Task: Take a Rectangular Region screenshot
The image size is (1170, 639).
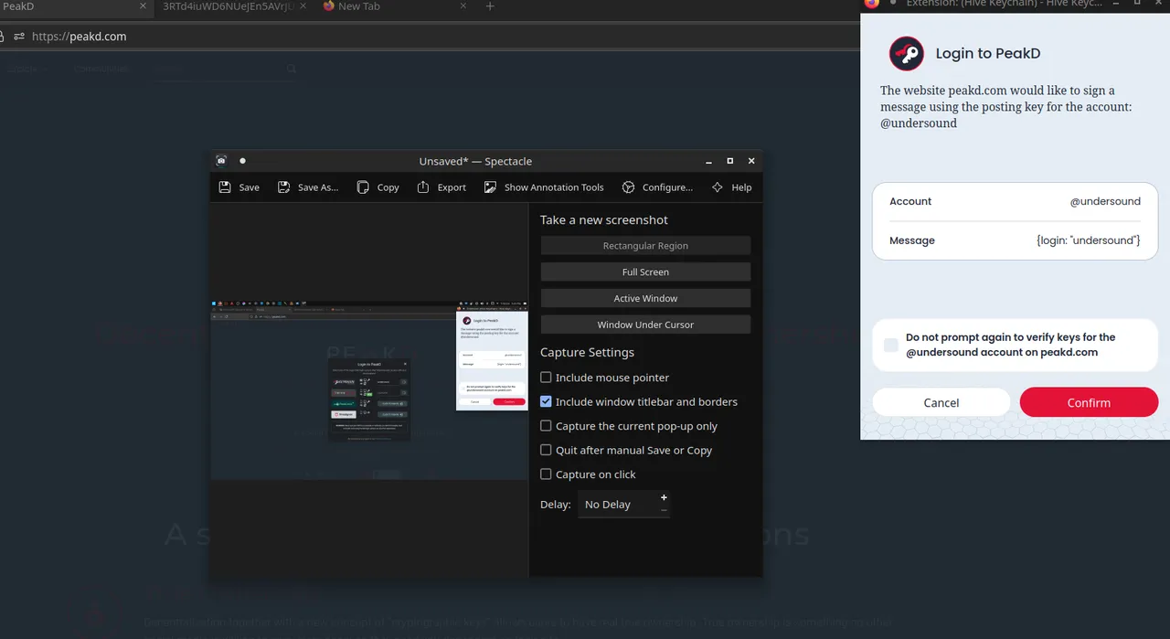Action: [x=645, y=246]
